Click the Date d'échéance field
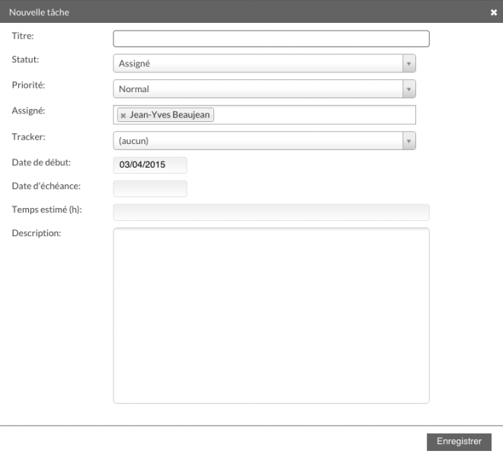The width and height of the screenshot is (503, 457). 150,189
